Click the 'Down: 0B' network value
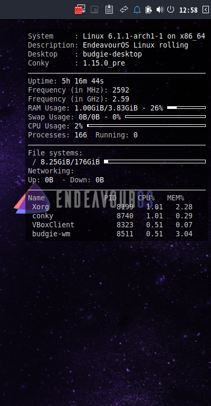 [87, 180]
